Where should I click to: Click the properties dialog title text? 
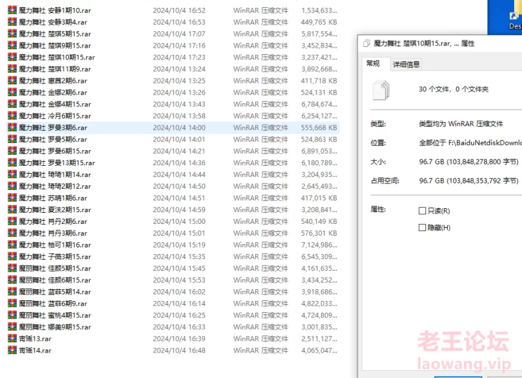[x=424, y=43]
